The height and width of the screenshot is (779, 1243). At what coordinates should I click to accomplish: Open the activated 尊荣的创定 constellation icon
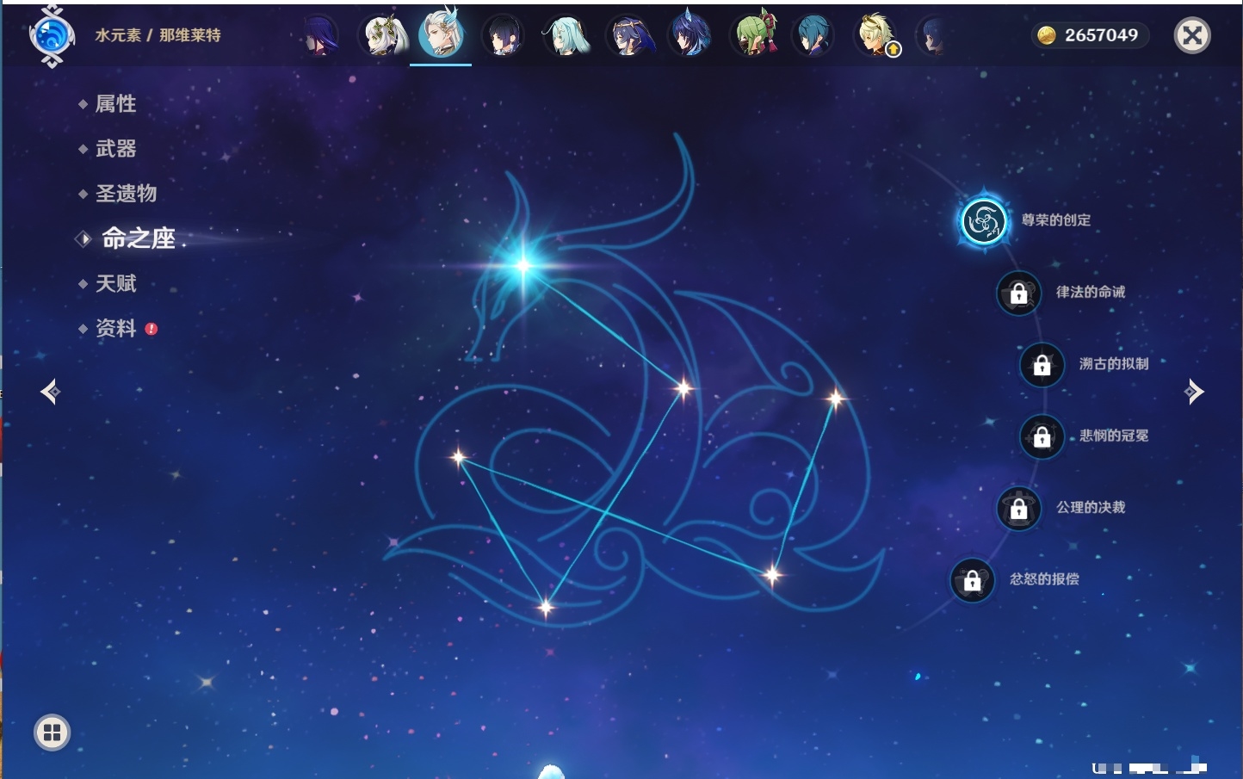pyautogui.click(x=983, y=222)
